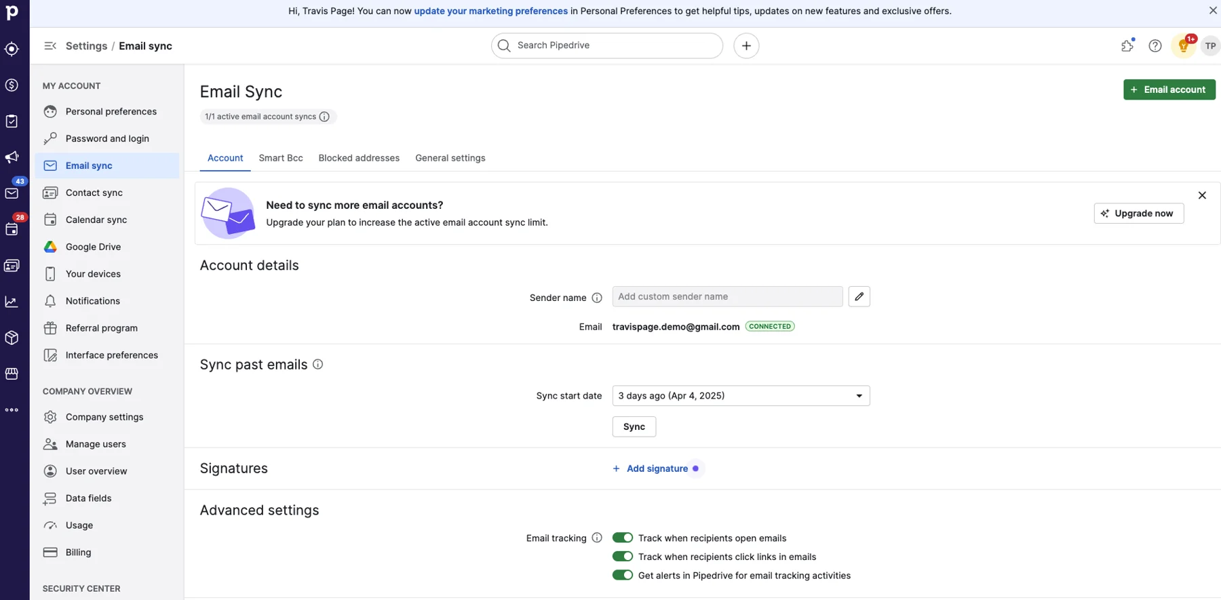Switch to the Smart Bcc tab

pyautogui.click(x=281, y=158)
